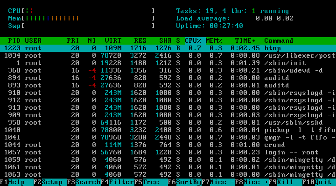Screen dimensions: 336x186
Task: Select the /usr/libexec/post process row 1034
Action: [x=168, y=55]
